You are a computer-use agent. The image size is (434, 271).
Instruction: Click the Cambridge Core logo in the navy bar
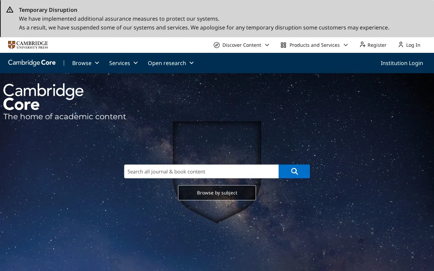[x=32, y=63]
